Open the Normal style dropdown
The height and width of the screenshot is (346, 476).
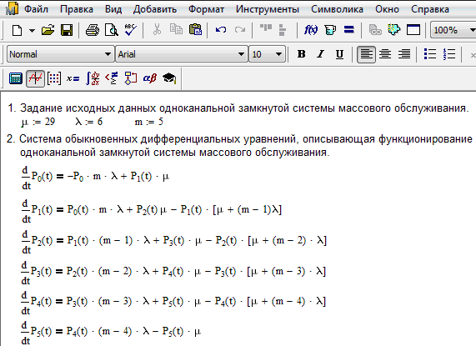tap(108, 54)
